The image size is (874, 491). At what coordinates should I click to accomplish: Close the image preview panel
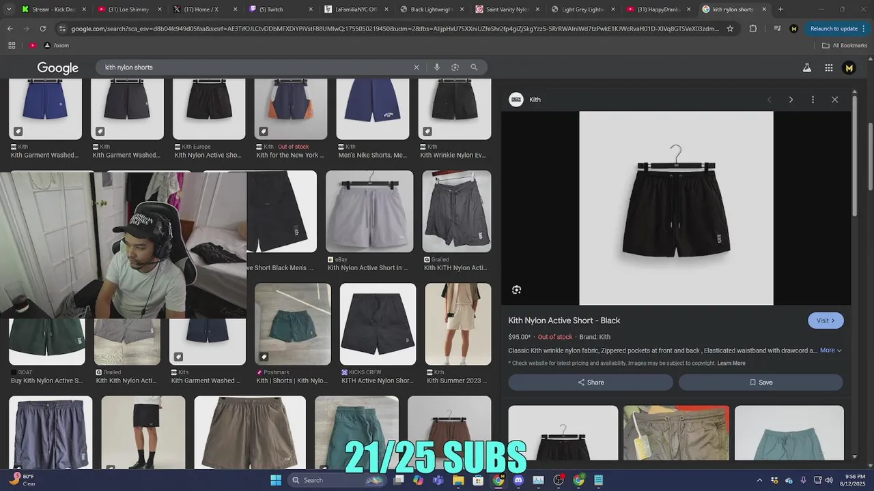834,100
